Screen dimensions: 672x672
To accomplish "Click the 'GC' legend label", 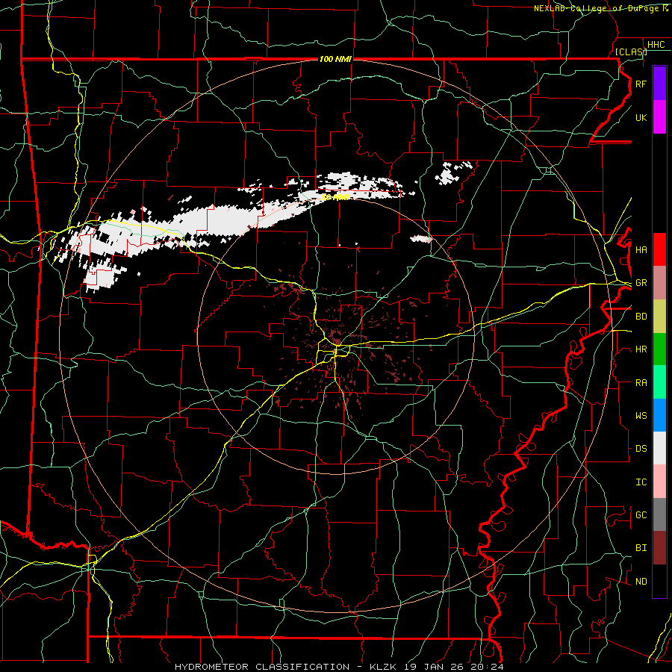I will coord(641,515).
